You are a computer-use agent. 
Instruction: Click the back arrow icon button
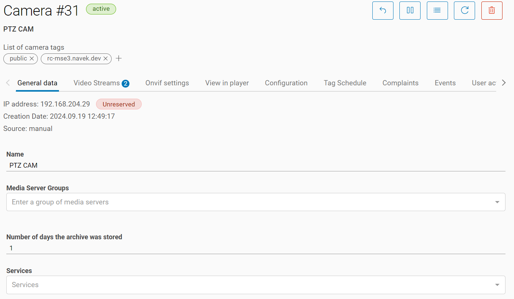pos(383,10)
